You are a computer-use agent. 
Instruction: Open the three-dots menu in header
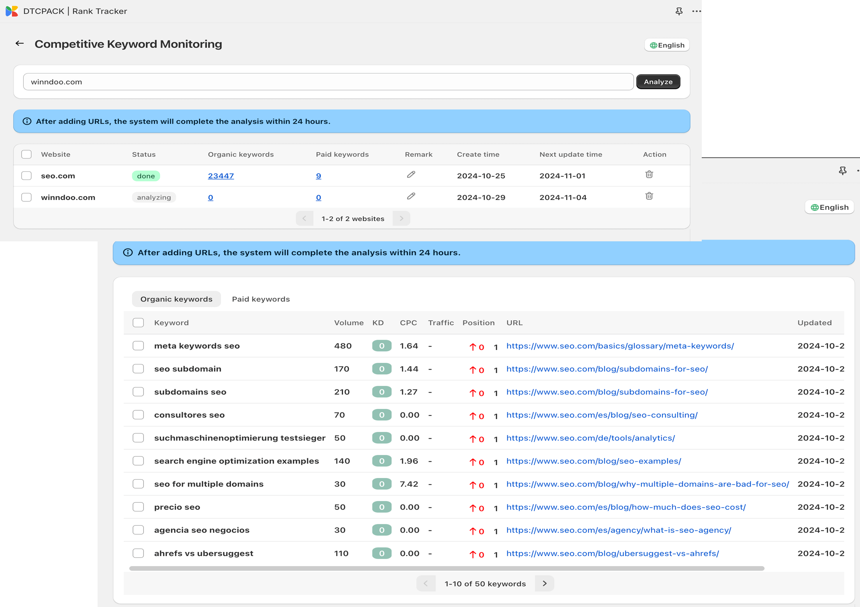696,11
